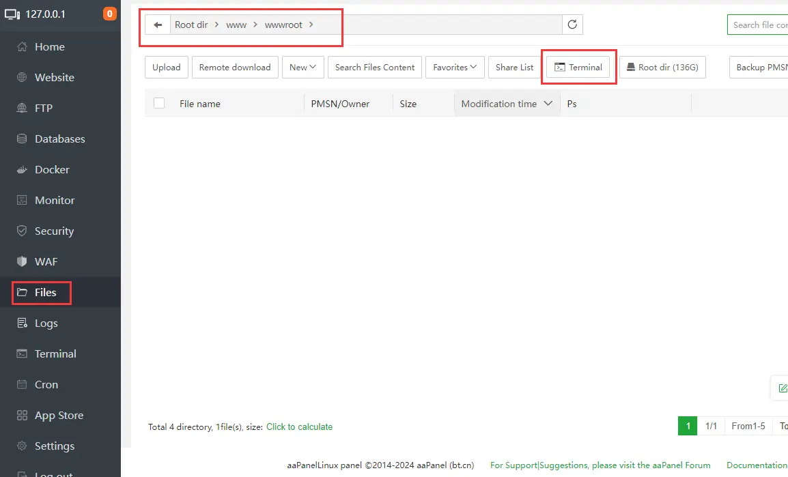The height and width of the screenshot is (477, 788).
Task: Click the 'Click to calculate' size link
Action: coord(299,427)
